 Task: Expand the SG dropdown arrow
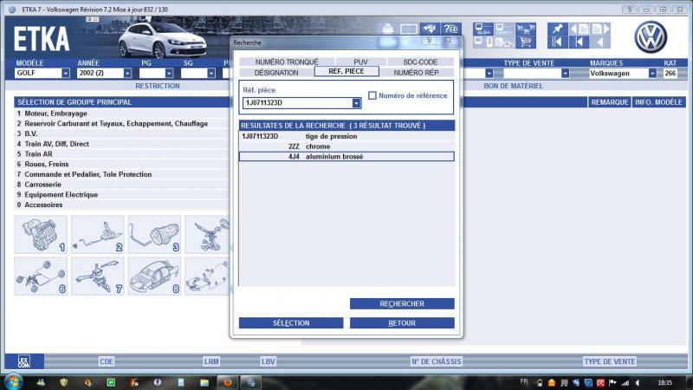coord(211,73)
